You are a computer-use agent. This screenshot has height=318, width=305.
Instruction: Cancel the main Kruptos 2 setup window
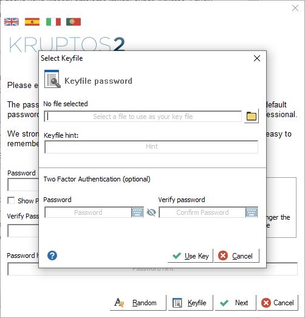(278, 303)
